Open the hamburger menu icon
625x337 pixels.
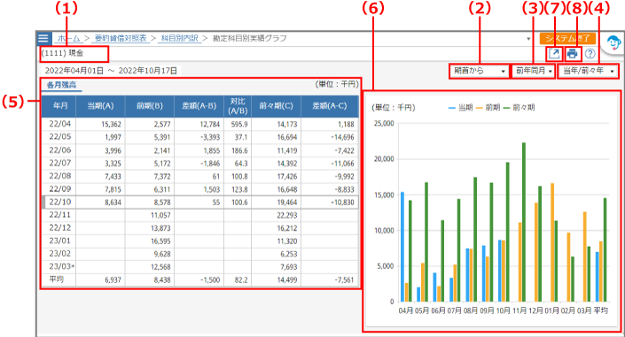coord(43,38)
